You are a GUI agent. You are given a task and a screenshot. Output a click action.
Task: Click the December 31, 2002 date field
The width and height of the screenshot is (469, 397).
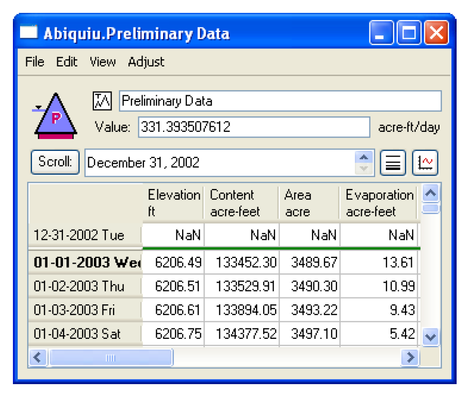pyautogui.click(x=220, y=163)
